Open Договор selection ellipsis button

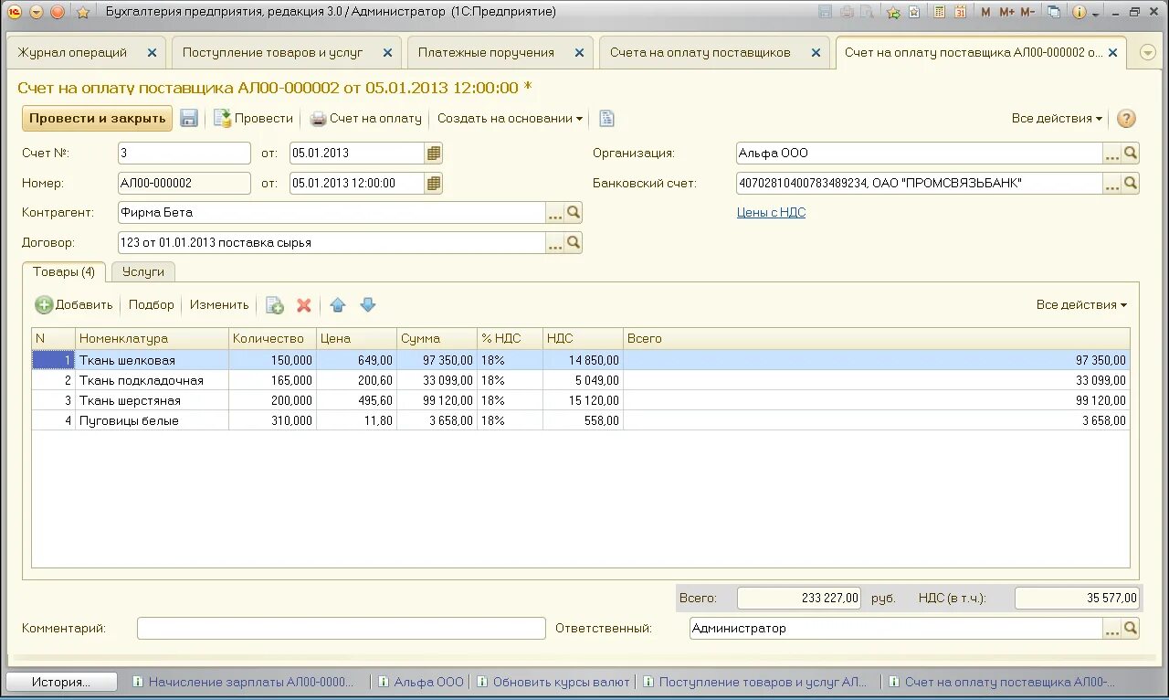coord(555,243)
